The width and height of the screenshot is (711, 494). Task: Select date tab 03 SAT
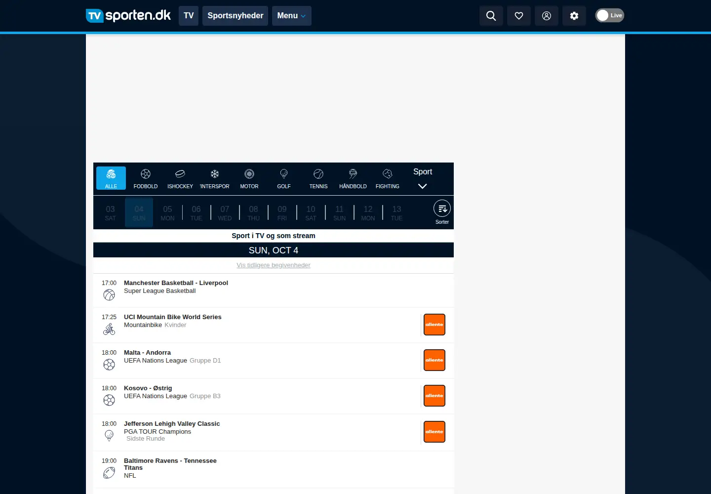110,213
